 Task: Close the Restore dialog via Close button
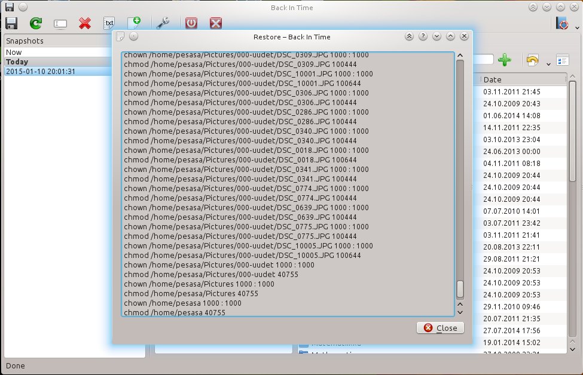(440, 328)
